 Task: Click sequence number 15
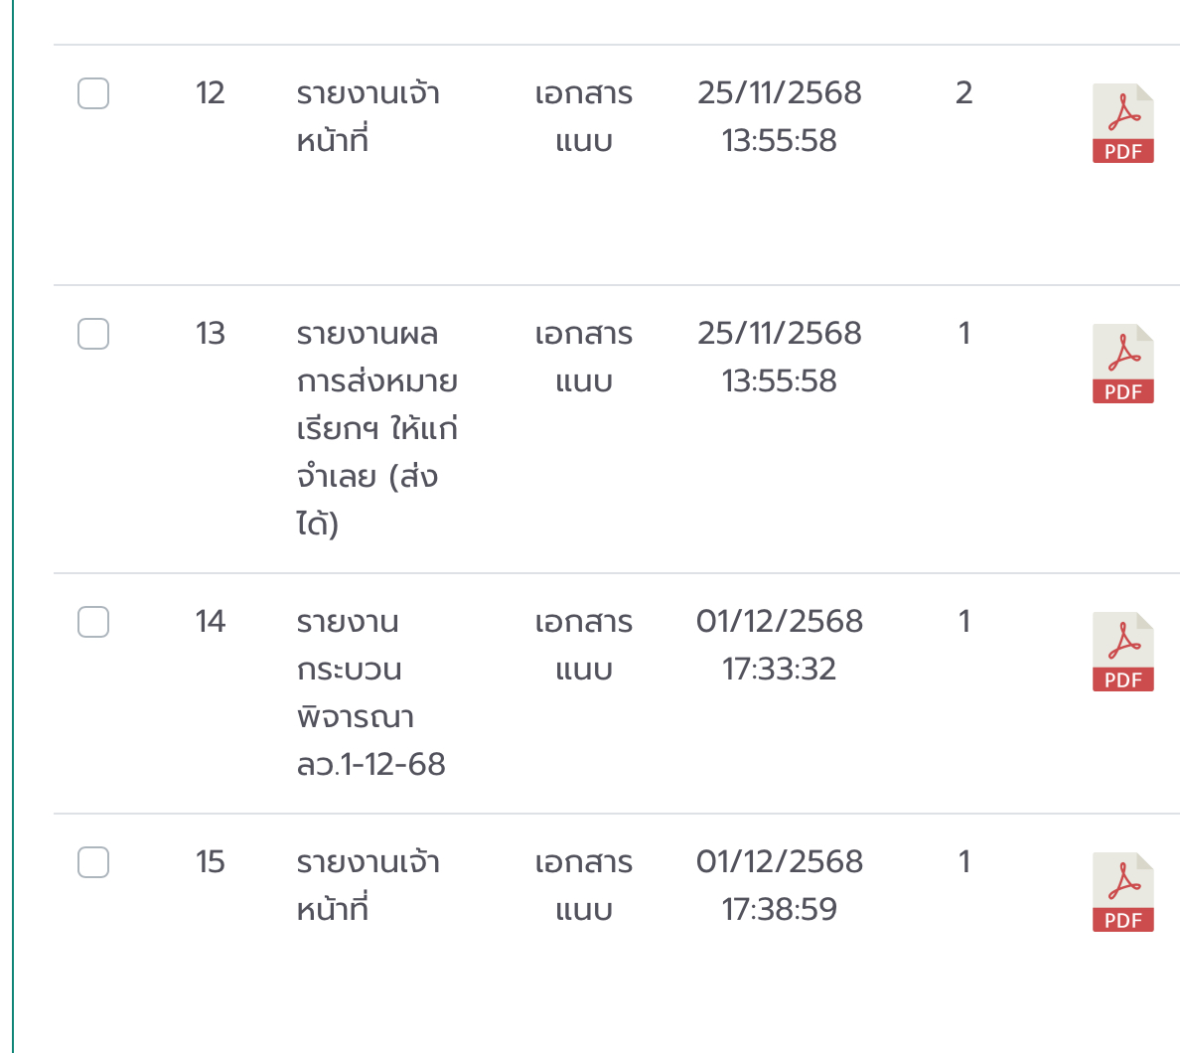click(211, 862)
